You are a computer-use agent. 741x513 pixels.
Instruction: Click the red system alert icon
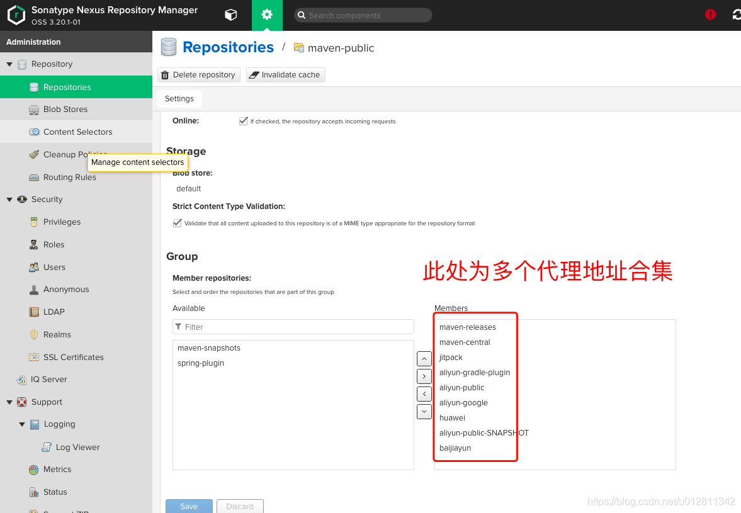pyautogui.click(x=710, y=14)
